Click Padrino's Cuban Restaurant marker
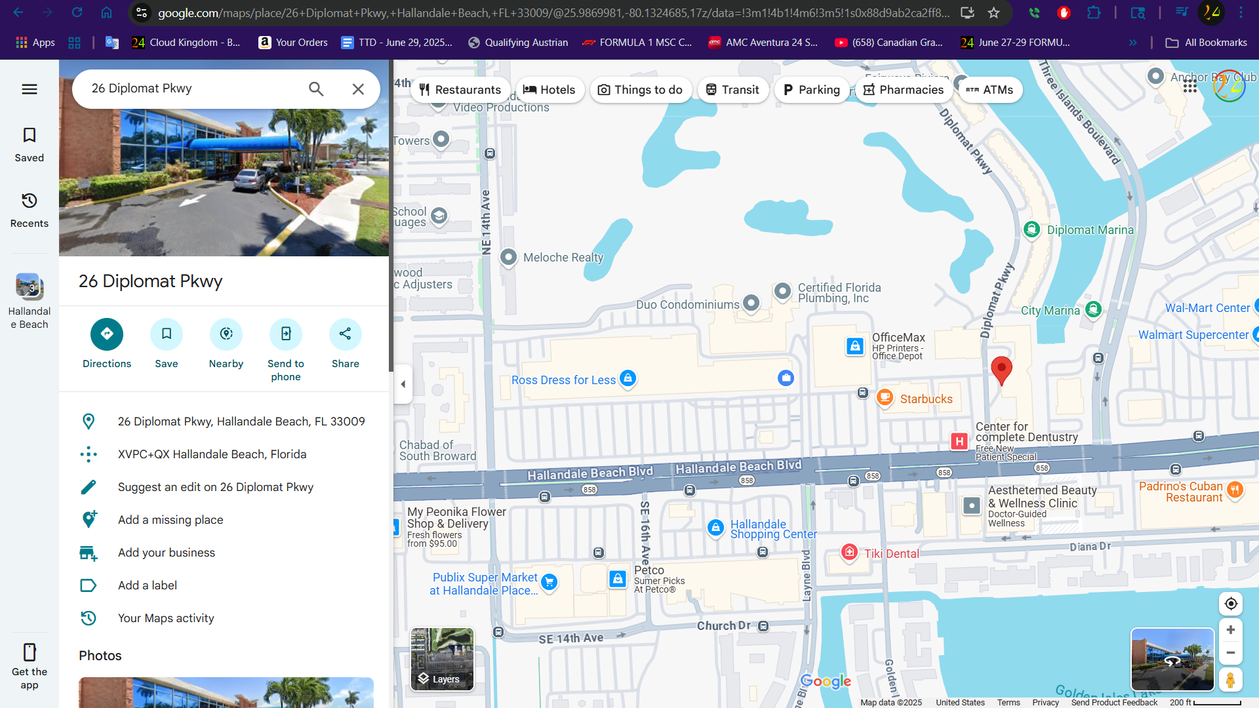The image size is (1259, 708). (1235, 490)
